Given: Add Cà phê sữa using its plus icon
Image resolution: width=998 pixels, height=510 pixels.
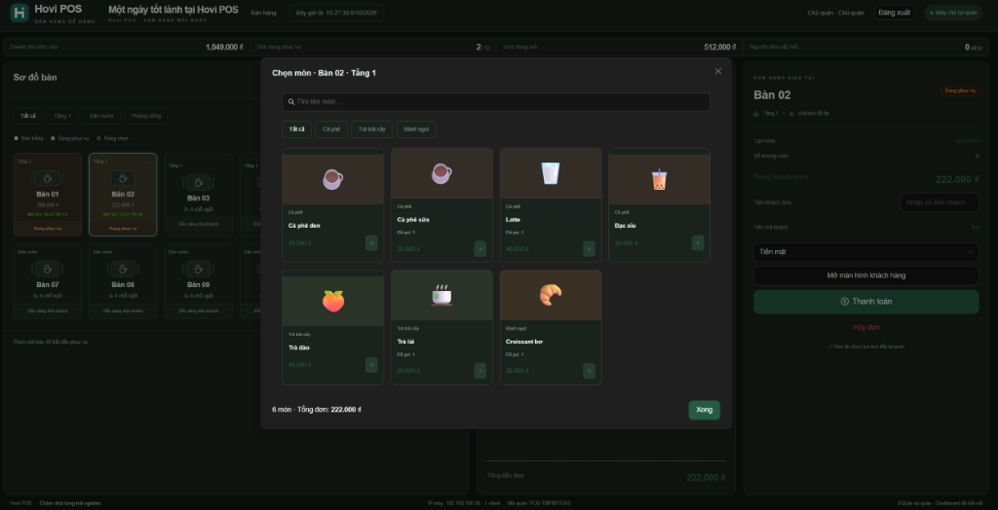Looking at the screenshot, I should coord(480,248).
